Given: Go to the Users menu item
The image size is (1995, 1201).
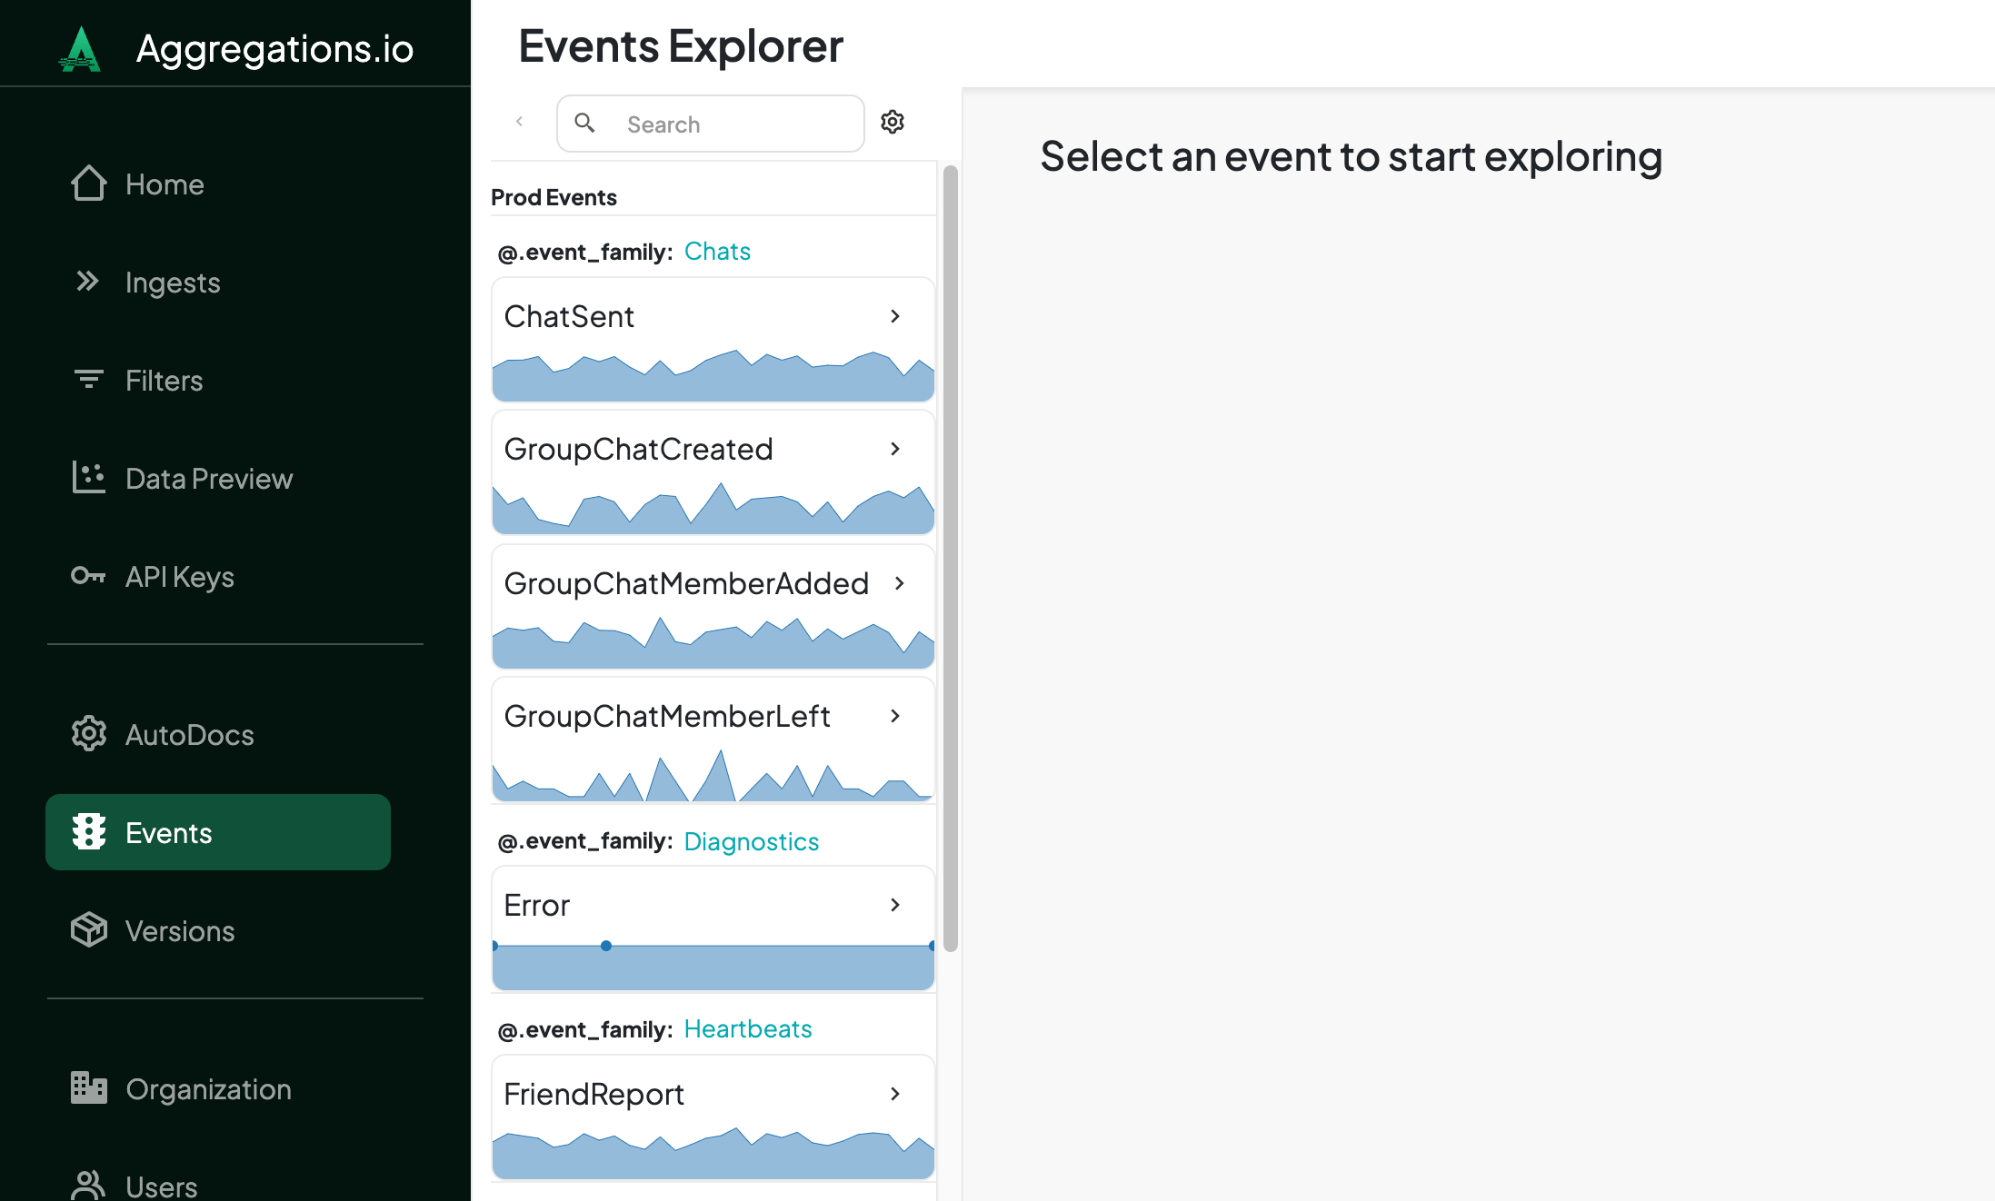Looking at the screenshot, I should tap(161, 1186).
